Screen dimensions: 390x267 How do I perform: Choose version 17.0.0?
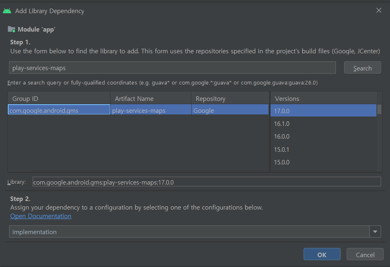pos(323,111)
